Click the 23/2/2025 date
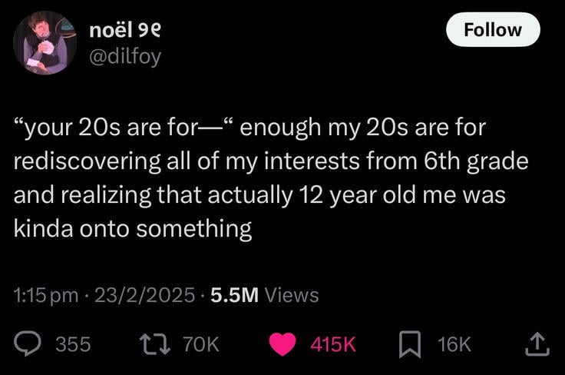The image size is (565, 375). [x=144, y=295]
